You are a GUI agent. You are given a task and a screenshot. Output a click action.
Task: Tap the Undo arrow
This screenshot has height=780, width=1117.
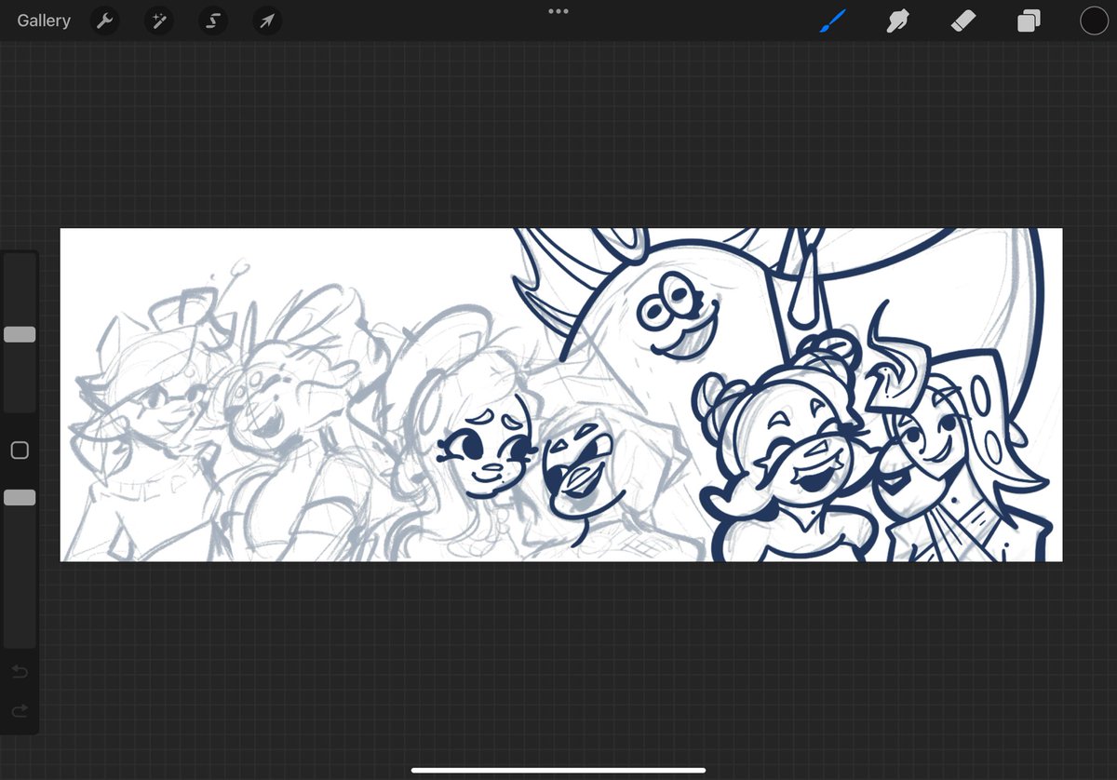click(x=20, y=672)
